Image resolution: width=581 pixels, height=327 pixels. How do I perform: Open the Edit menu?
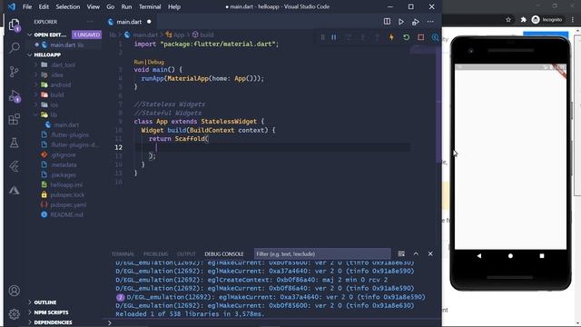[x=44, y=6]
